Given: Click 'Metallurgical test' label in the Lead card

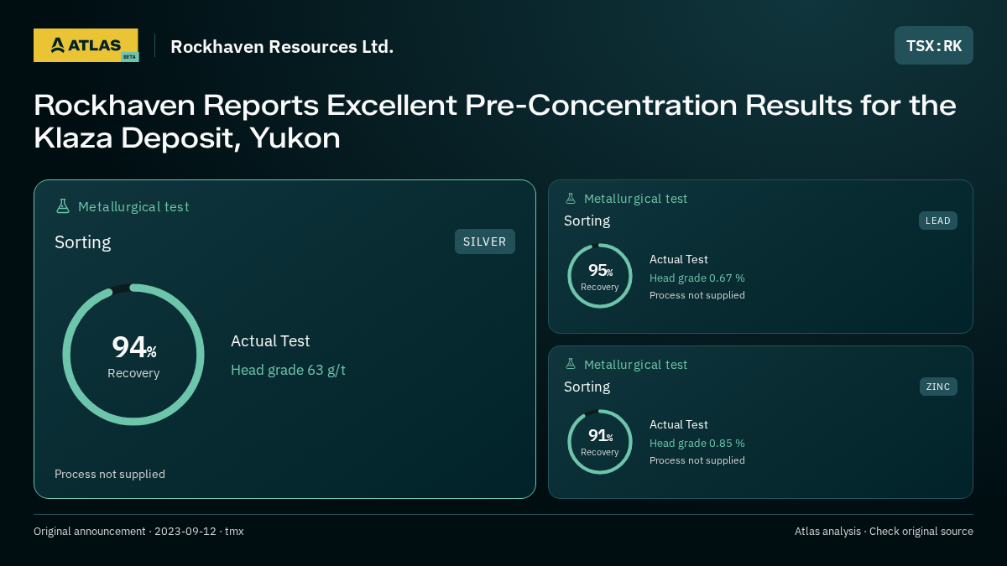Looking at the screenshot, I should (x=635, y=199).
